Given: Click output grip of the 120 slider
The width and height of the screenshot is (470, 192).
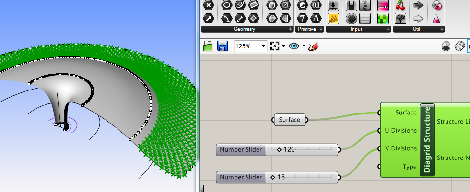Looking at the screenshot, I should (x=339, y=150).
